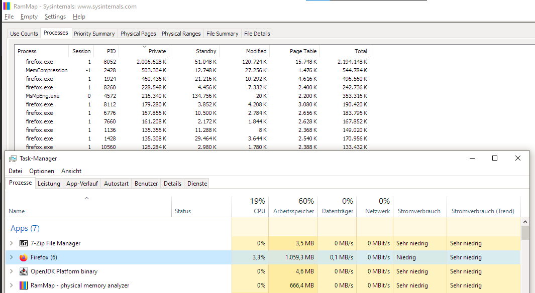The height and width of the screenshot is (293, 535).
Task: Open RamMap File menu
Action: (9, 17)
